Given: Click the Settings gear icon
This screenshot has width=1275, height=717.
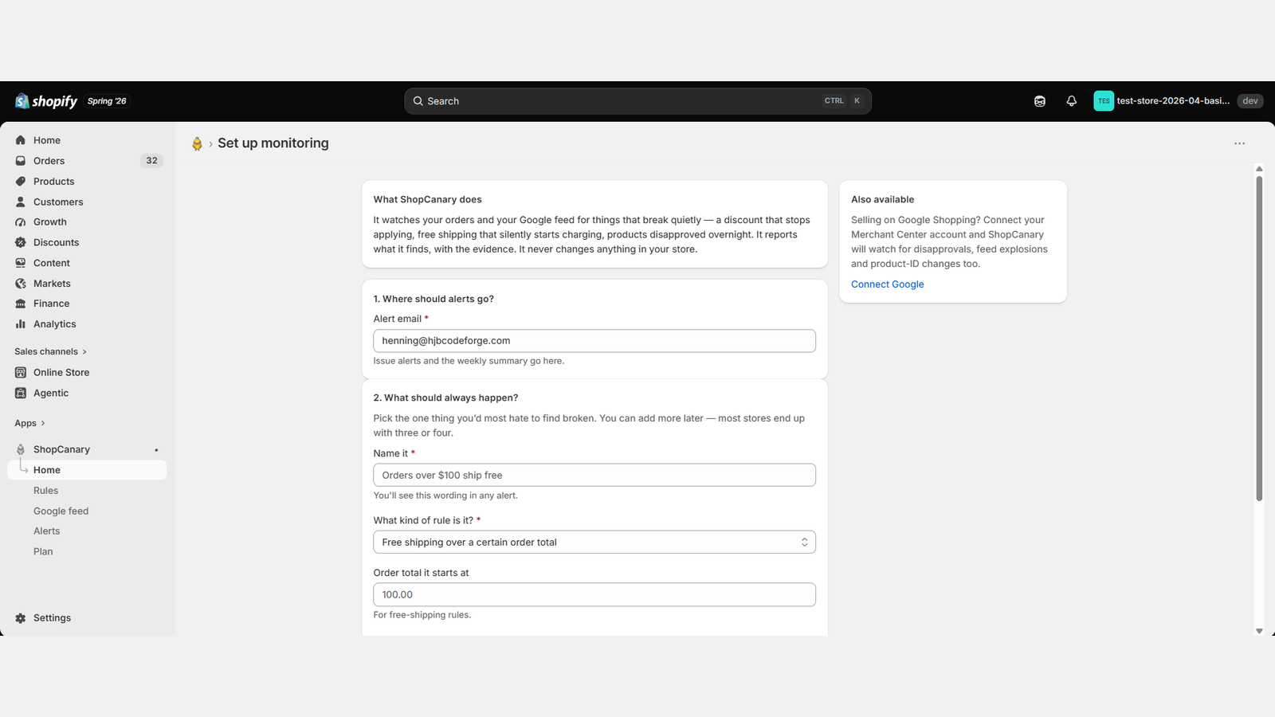Looking at the screenshot, I should point(21,618).
